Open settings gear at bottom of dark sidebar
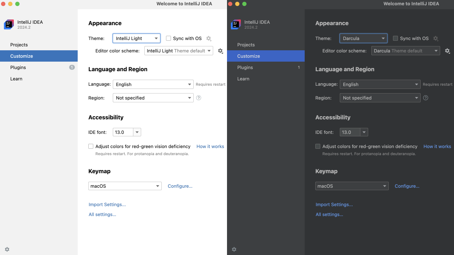The height and width of the screenshot is (255, 454). [x=234, y=249]
